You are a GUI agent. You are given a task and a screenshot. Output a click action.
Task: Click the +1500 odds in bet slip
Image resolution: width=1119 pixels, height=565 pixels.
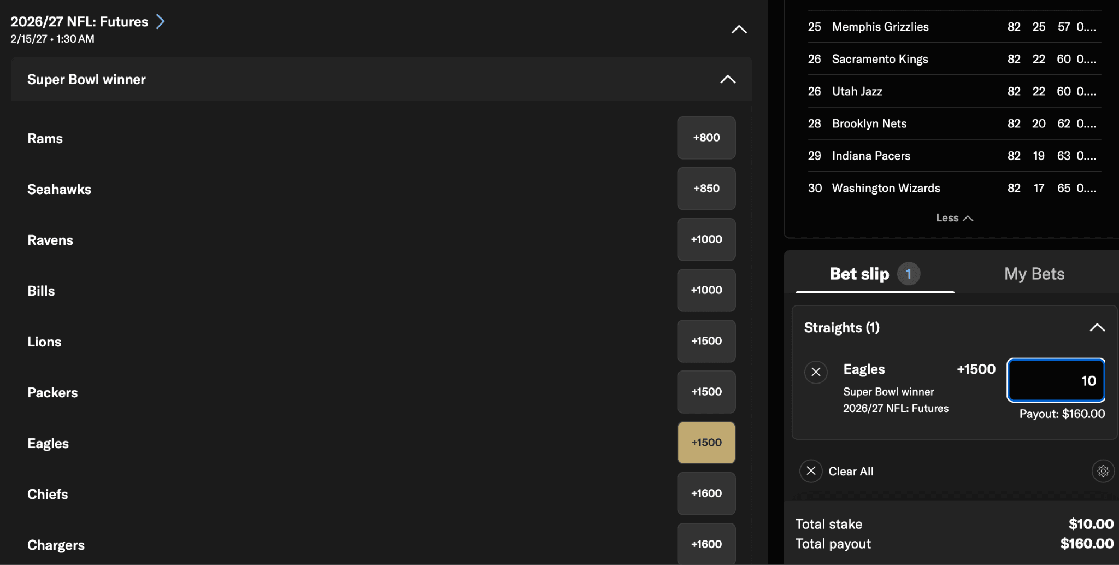(x=976, y=369)
